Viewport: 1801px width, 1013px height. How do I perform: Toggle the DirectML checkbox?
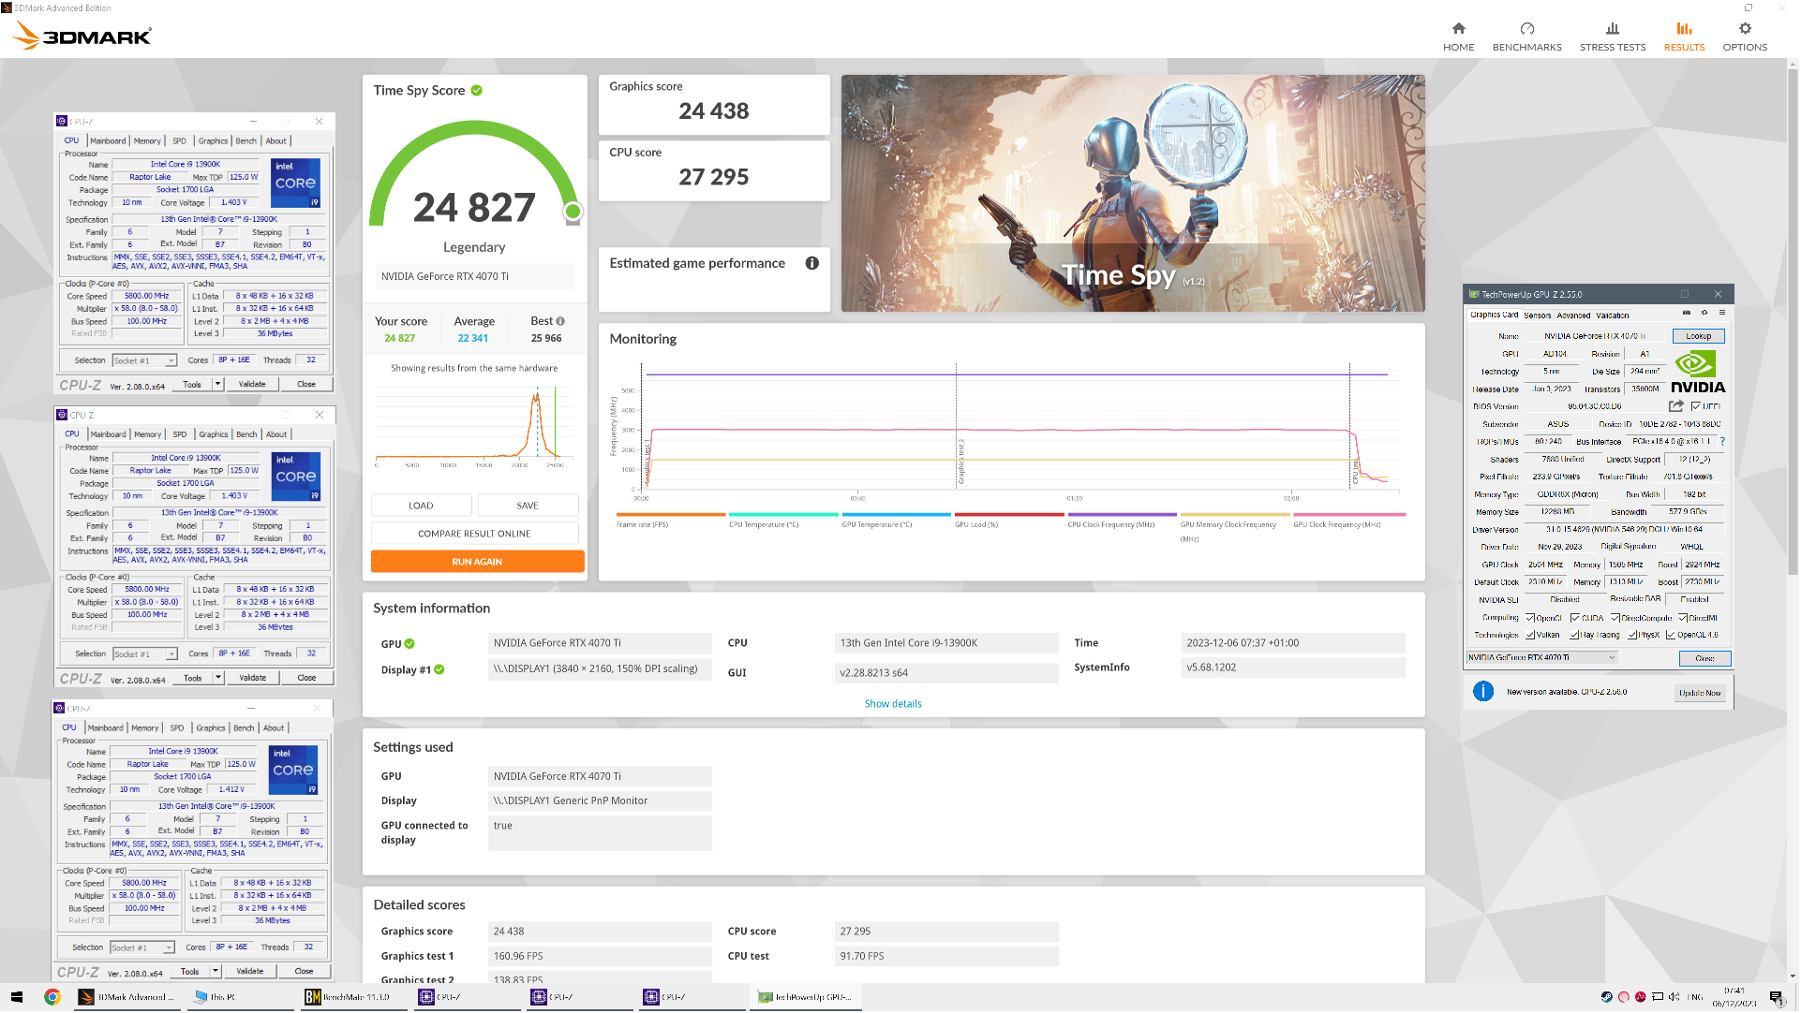1684,619
